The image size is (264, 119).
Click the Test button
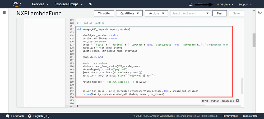(x=220, y=13)
